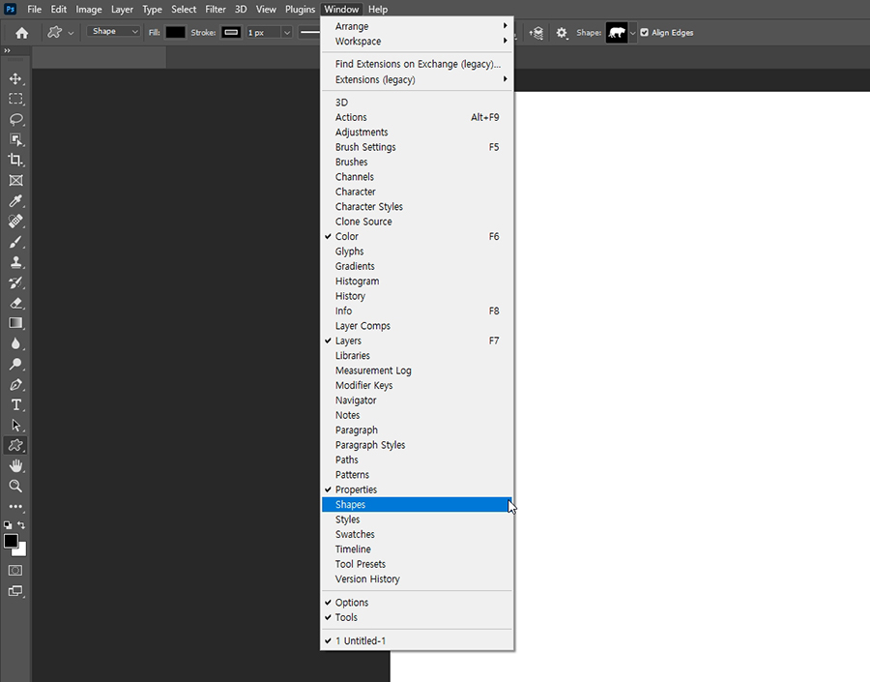
Task: Change the screen mode
Action: pyautogui.click(x=15, y=591)
